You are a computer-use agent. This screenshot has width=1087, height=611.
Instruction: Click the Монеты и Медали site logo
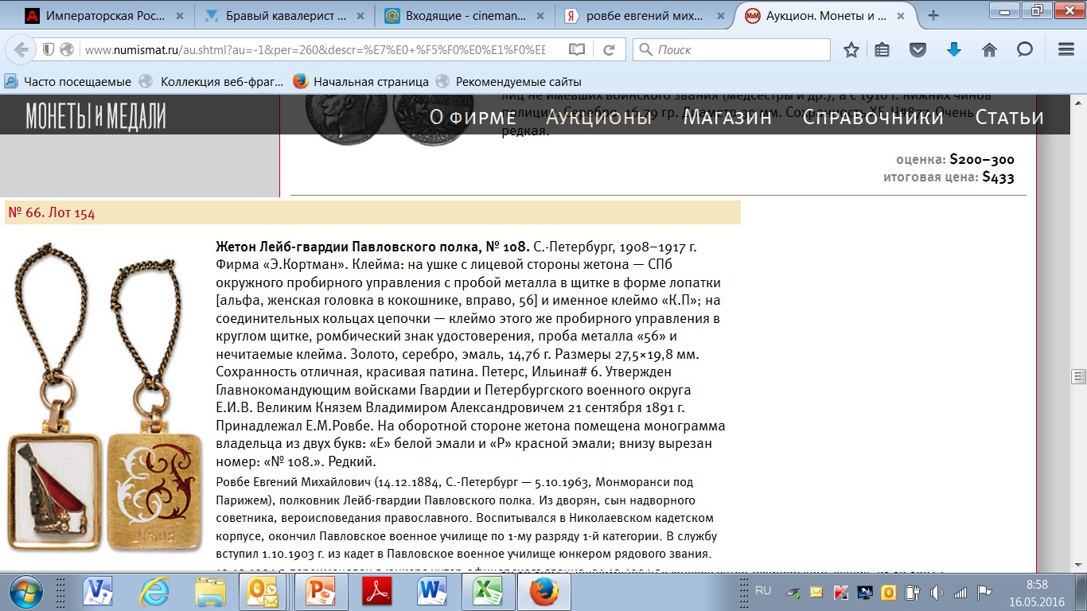point(95,117)
